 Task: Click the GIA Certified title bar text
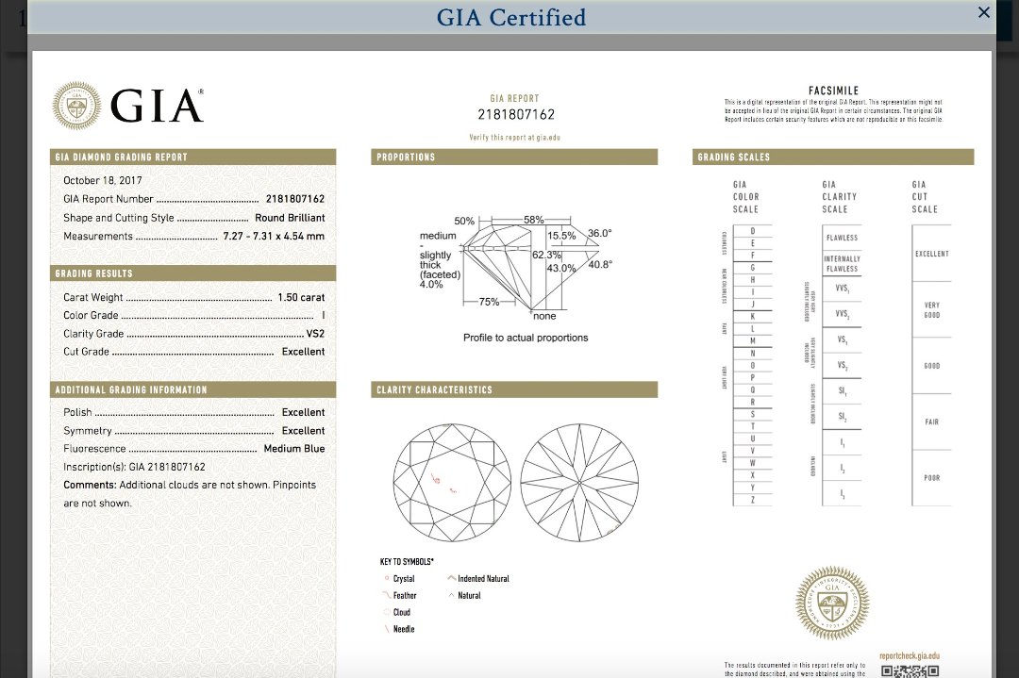(510, 17)
